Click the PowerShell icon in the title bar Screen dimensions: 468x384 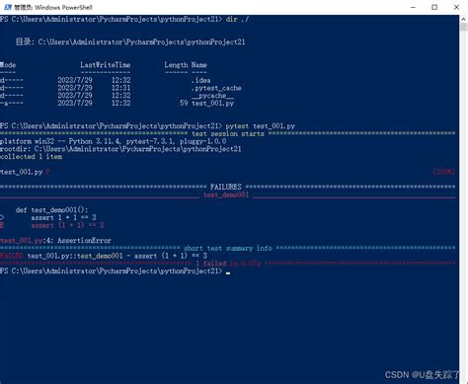7,7
